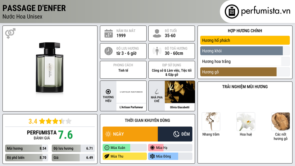Screen dimensions: 295x166
Task: Click the HỢP HƯƠNG CHÍNH heading
Action: pyautogui.click(x=245, y=31)
